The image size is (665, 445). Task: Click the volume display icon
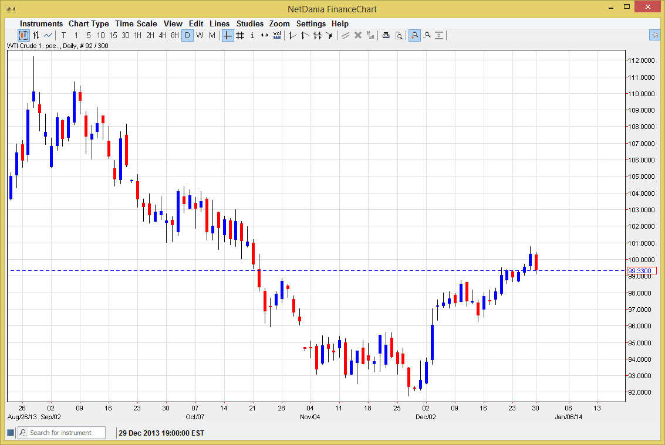[277, 35]
